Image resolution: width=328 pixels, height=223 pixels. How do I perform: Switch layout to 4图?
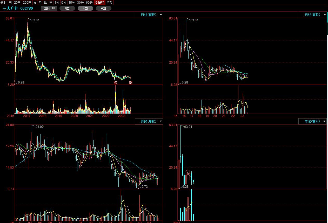pyautogui.click(x=85, y=8)
